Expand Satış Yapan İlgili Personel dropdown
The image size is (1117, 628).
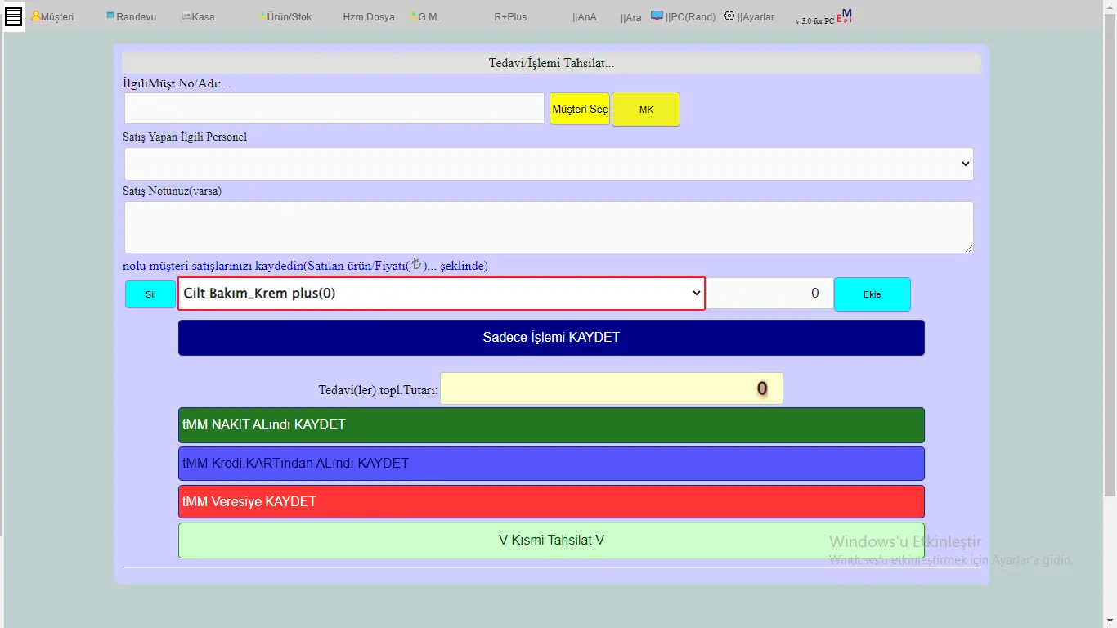coord(549,164)
